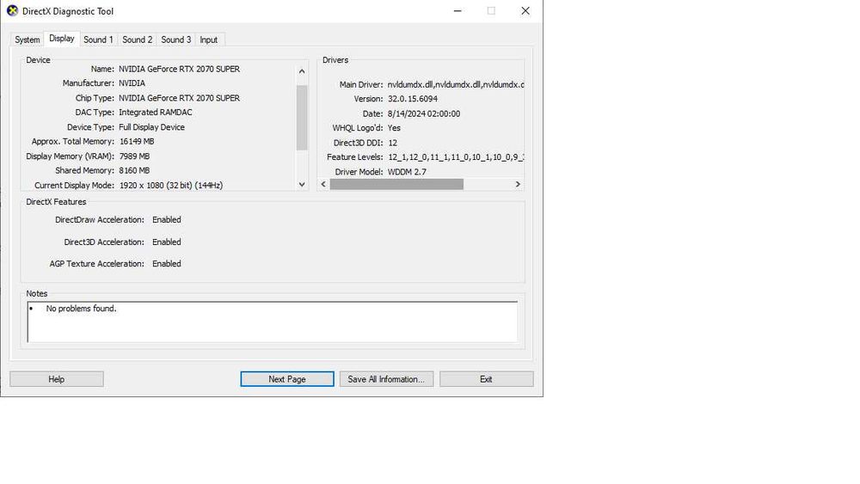Switch to the System tab

(x=27, y=40)
